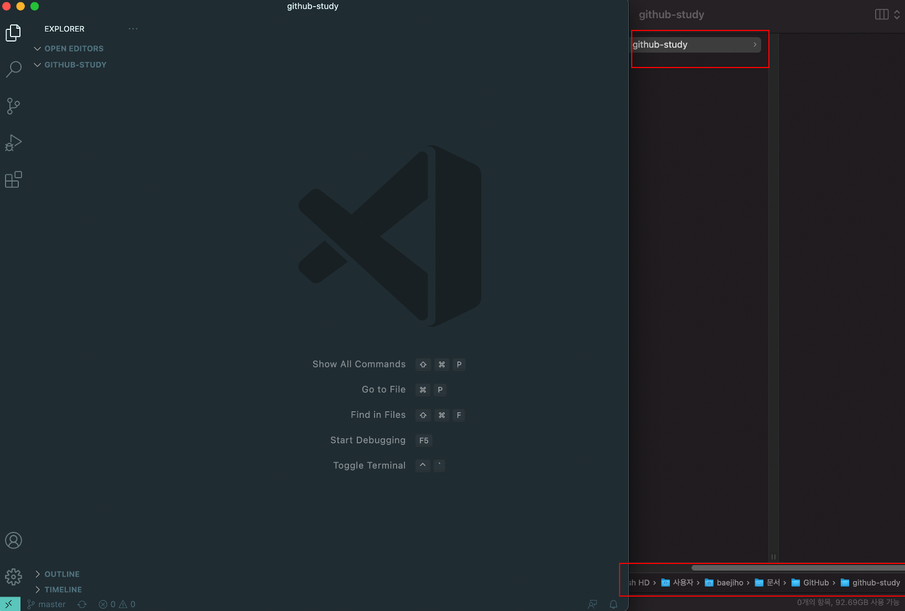905x611 pixels.
Task: Click the Start Debugging hint text
Action: [x=368, y=441]
